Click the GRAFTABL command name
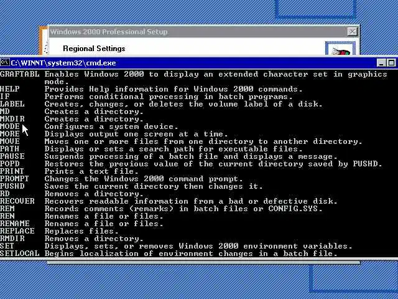This screenshot has height=299, width=398. click(x=19, y=74)
